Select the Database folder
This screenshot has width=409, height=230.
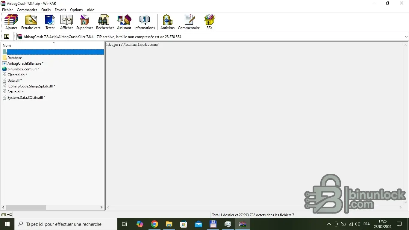click(15, 58)
